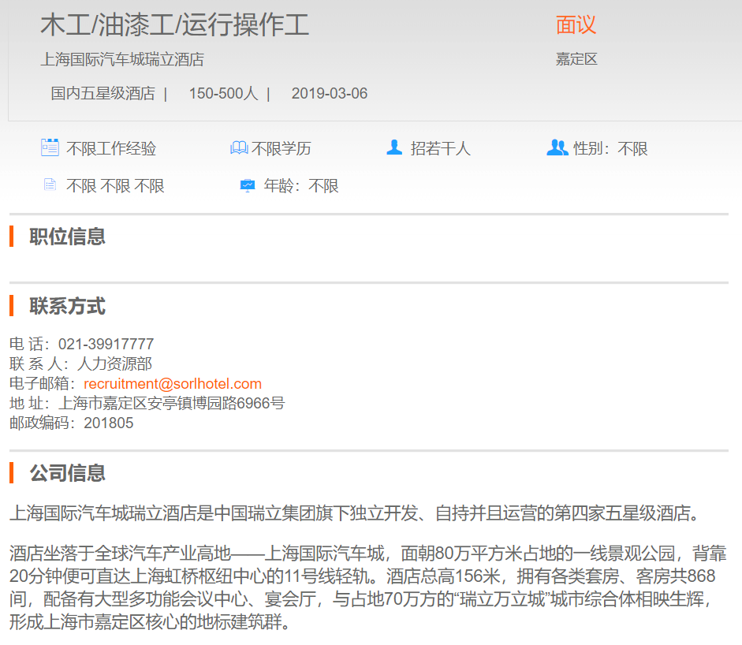The image size is (742, 645).
Task: Click the open book education icon
Action: click(239, 148)
